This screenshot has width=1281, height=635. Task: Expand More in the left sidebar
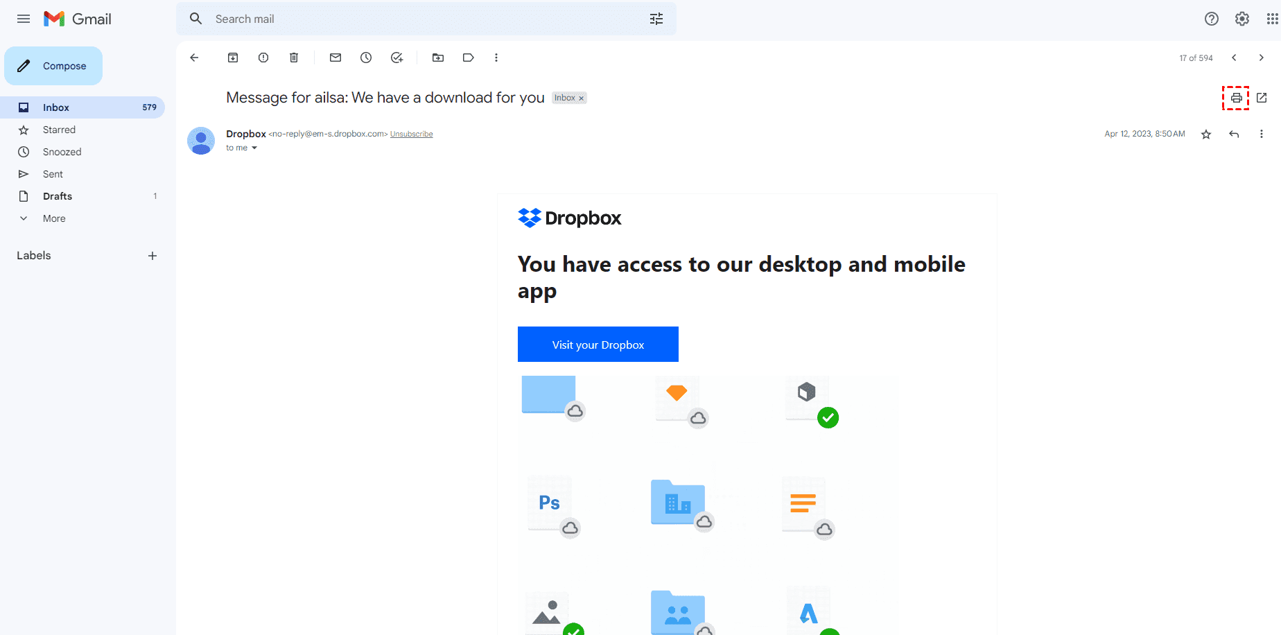54,218
